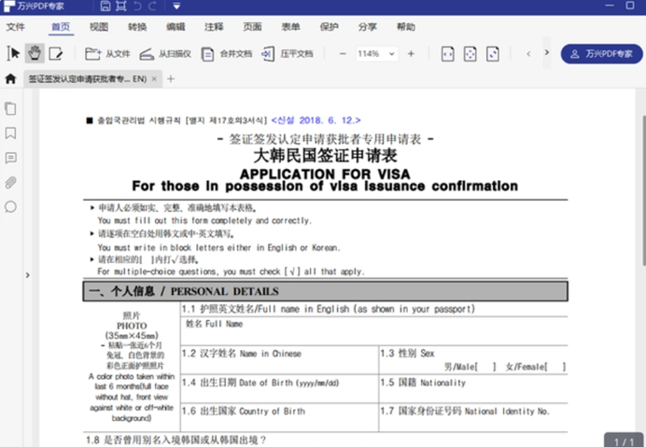
Task: Click the 1.5 Nationality field
Action: tap(473, 388)
